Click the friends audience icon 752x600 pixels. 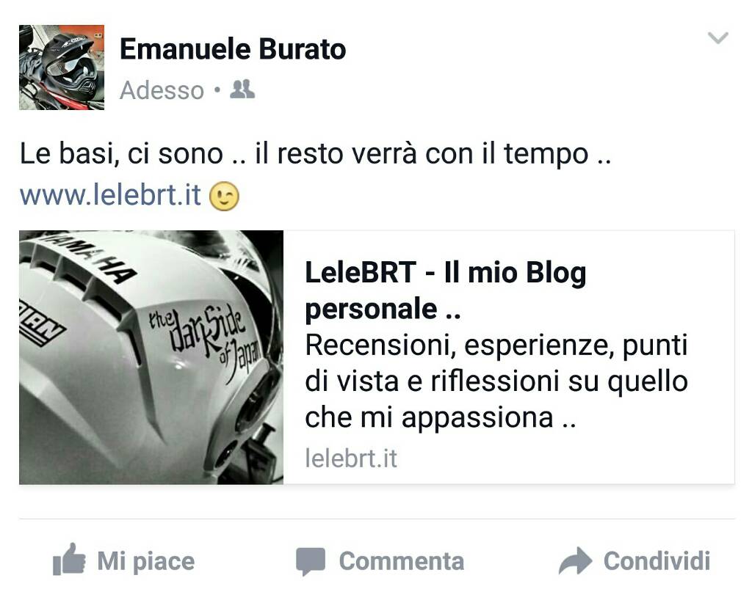(x=242, y=89)
